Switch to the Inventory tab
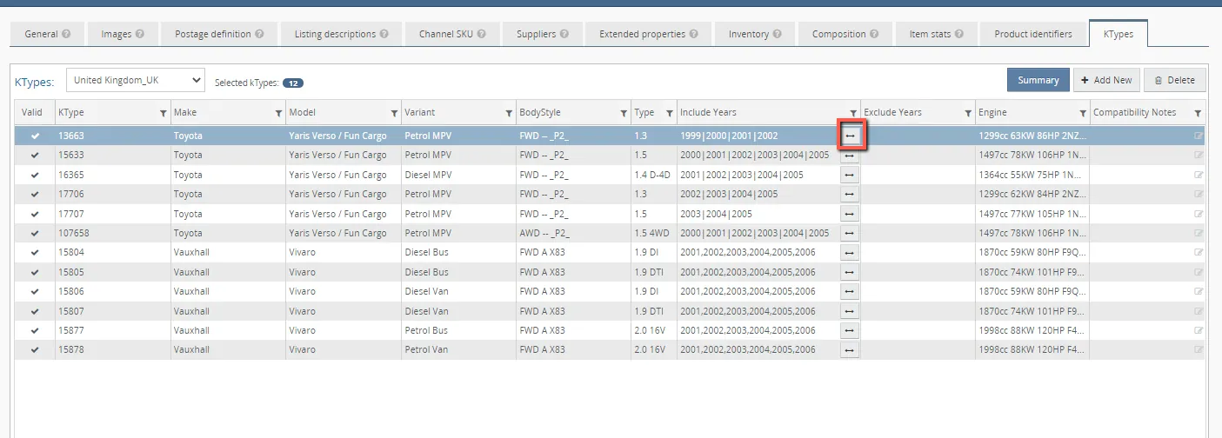The height and width of the screenshot is (438, 1222). pyautogui.click(x=755, y=34)
